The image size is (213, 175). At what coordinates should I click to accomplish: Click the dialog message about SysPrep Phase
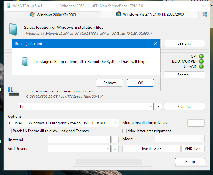[91, 62]
